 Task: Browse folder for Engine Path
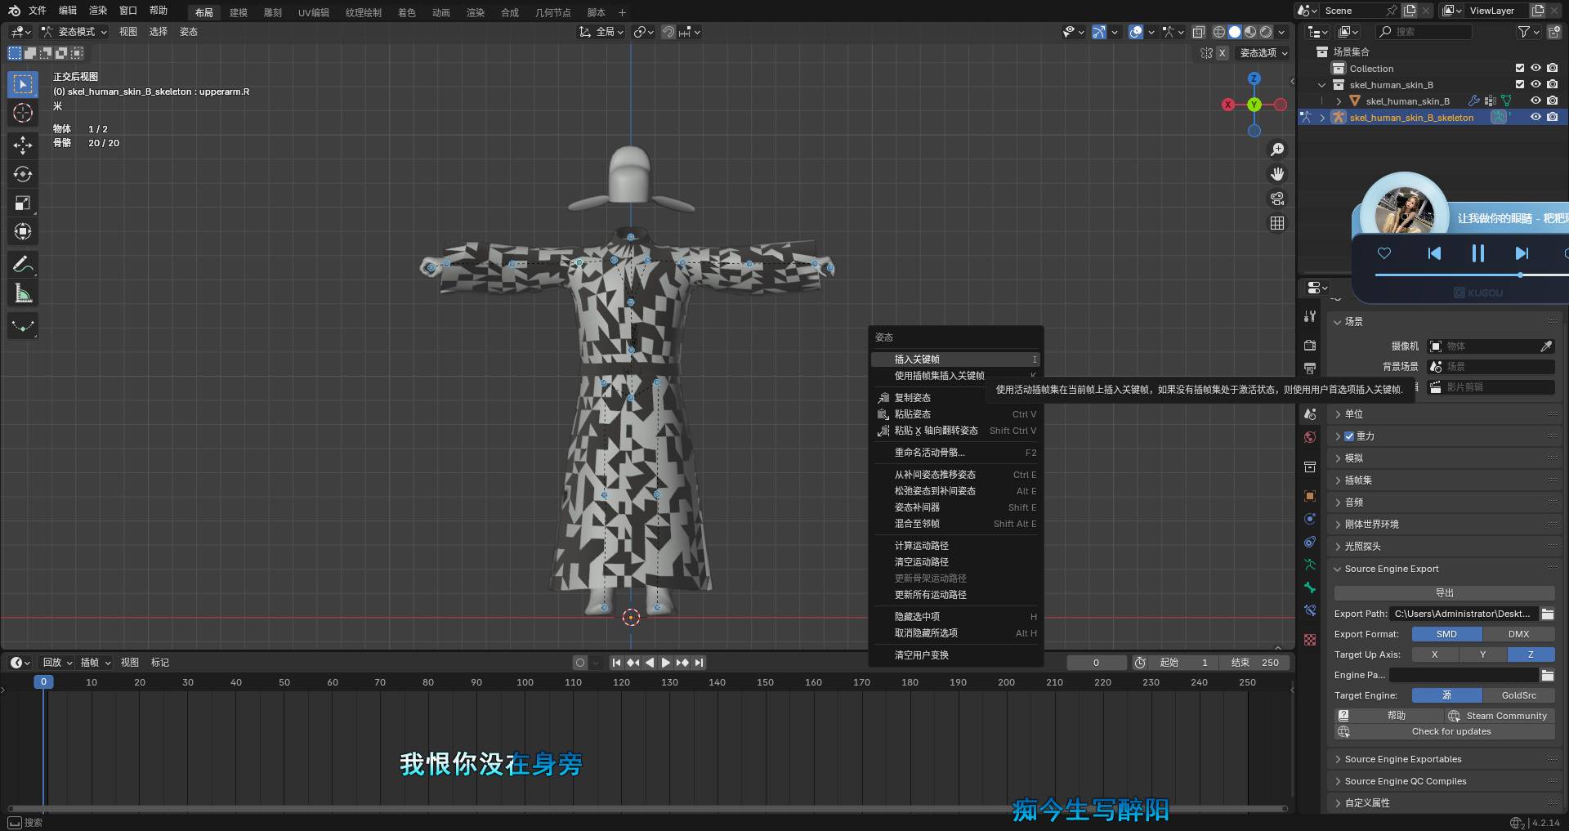click(x=1548, y=675)
